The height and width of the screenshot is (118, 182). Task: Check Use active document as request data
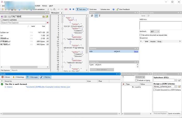point(141,35)
